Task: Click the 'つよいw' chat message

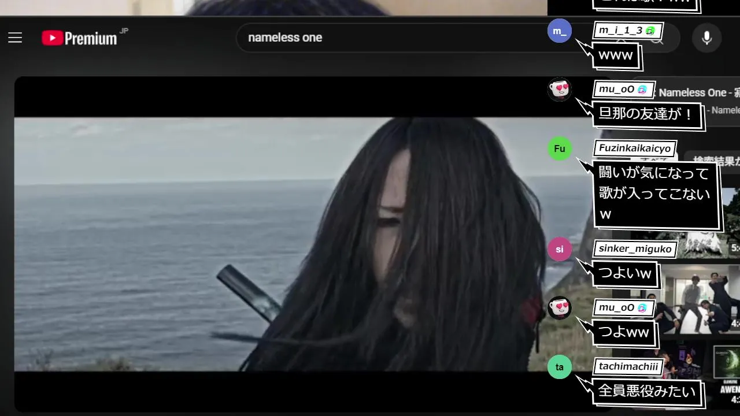Action: click(x=625, y=274)
